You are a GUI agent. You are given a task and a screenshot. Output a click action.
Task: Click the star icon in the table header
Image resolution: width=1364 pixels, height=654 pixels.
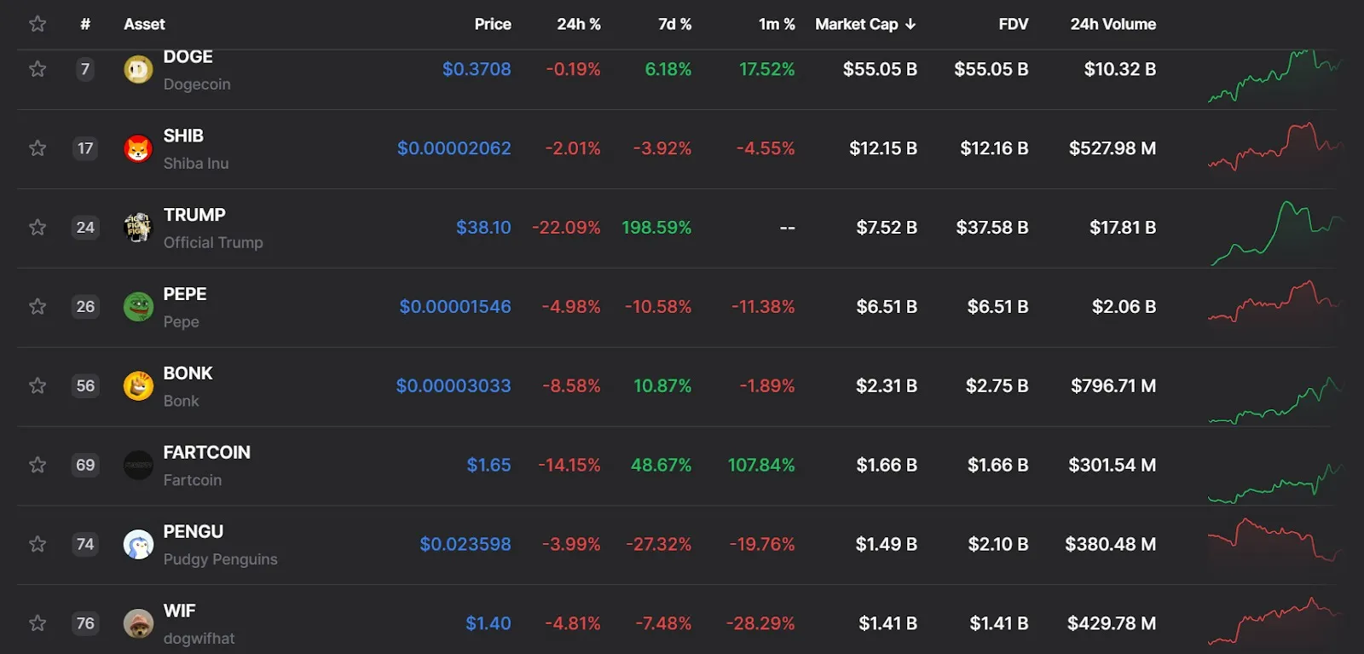click(x=38, y=24)
